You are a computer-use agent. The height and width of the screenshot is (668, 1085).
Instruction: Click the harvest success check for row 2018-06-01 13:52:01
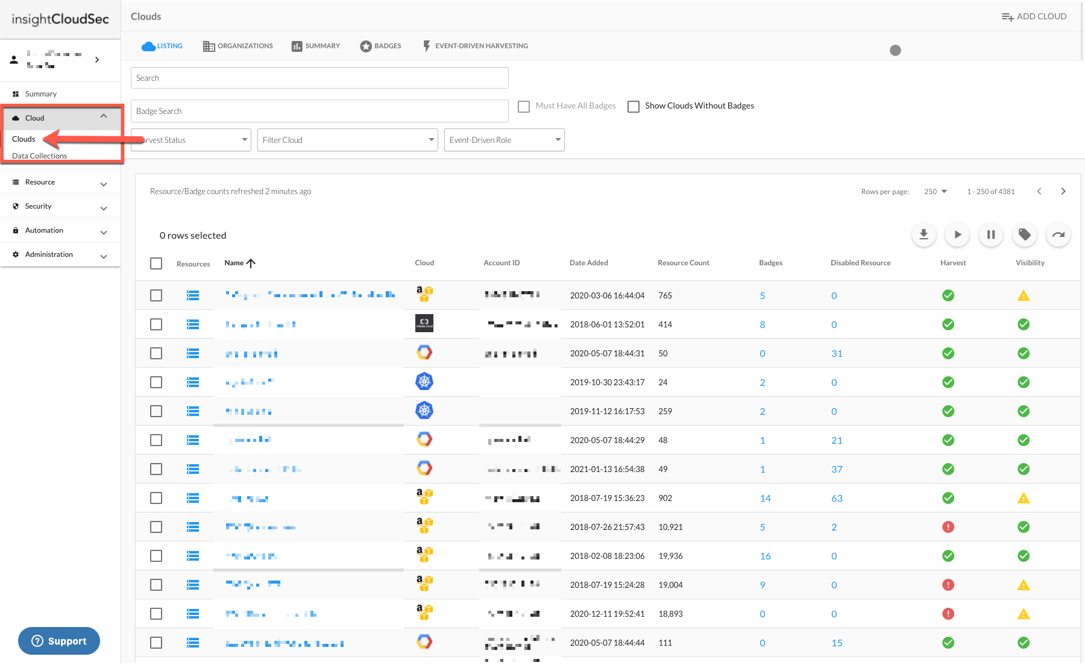click(x=948, y=324)
